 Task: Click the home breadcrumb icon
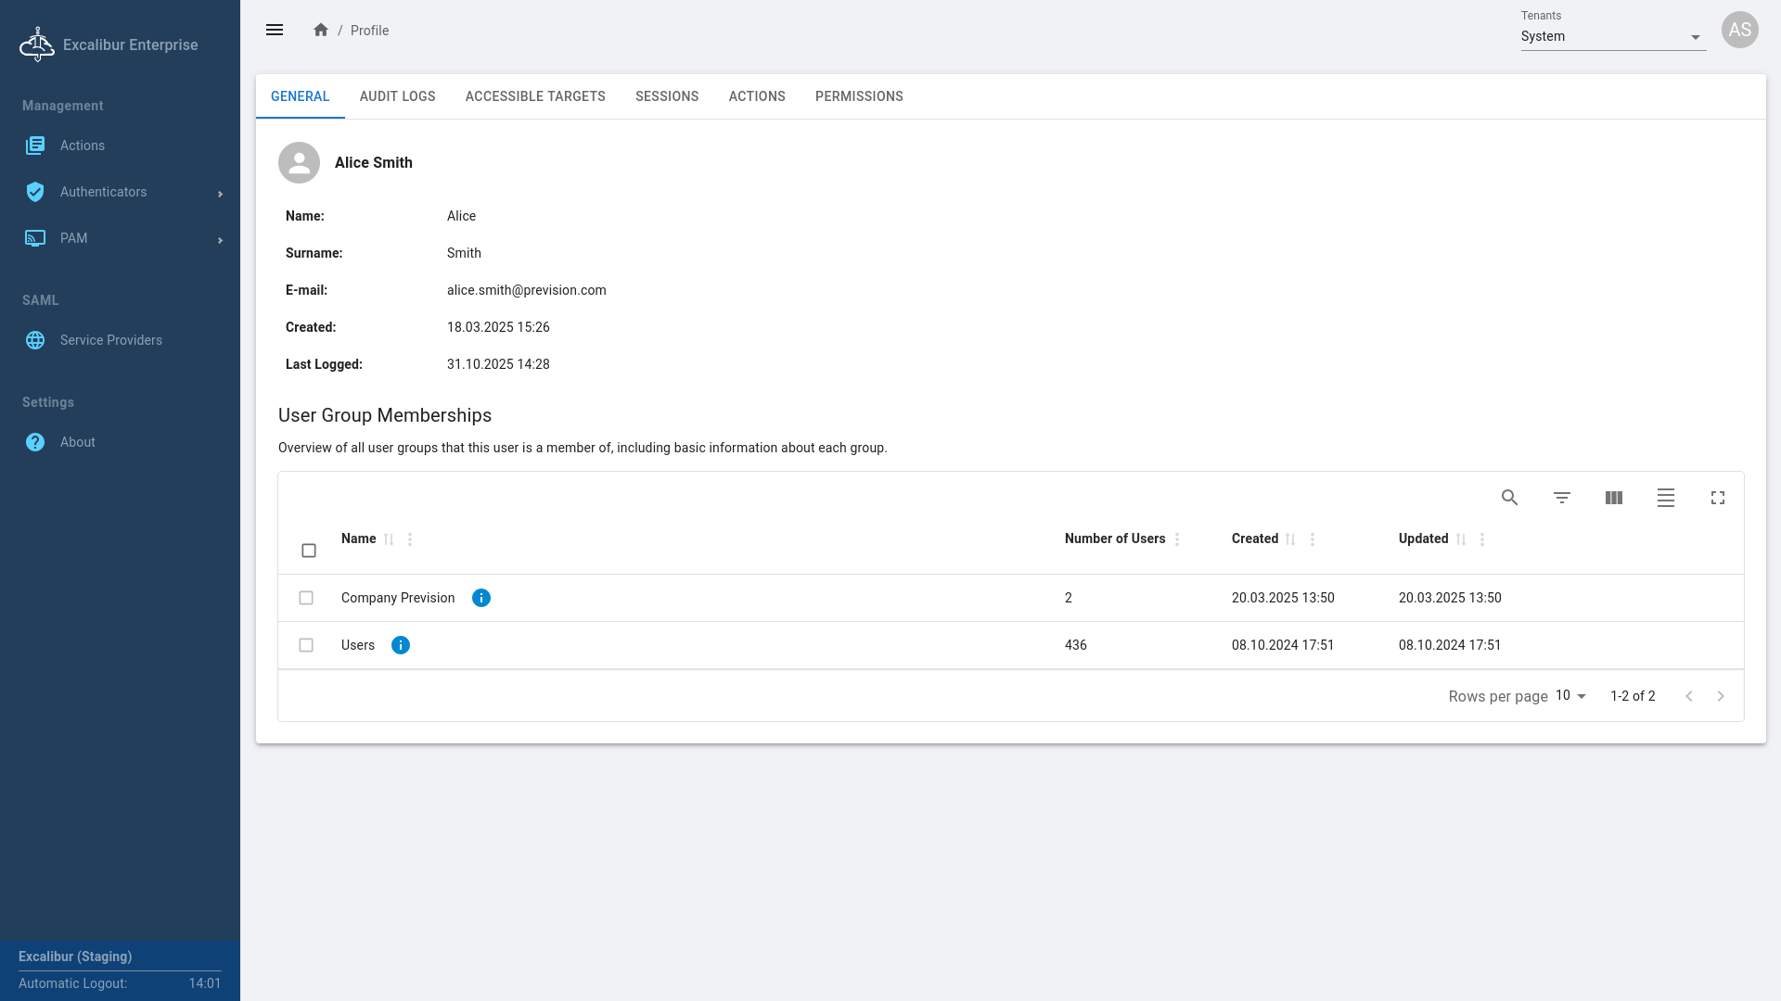pyautogui.click(x=321, y=30)
